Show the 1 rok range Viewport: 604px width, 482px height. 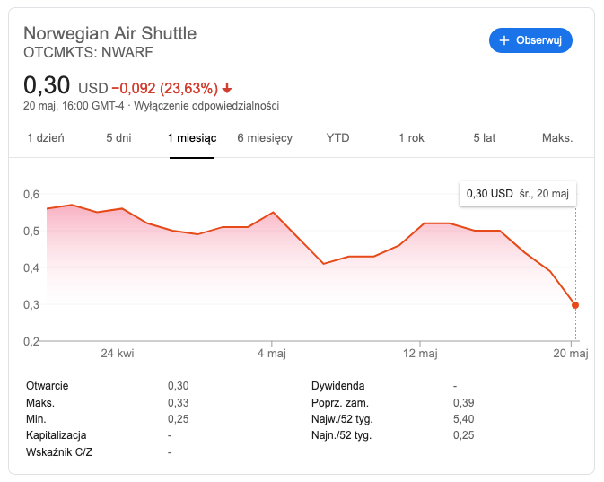tap(411, 138)
